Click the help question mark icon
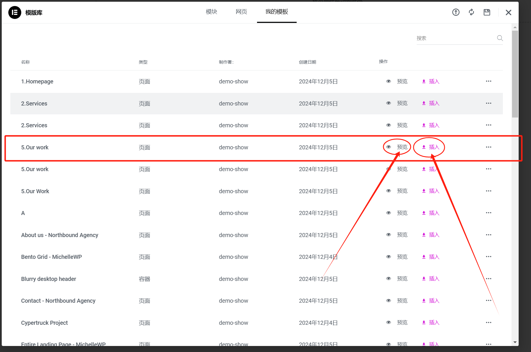 [x=455, y=12]
